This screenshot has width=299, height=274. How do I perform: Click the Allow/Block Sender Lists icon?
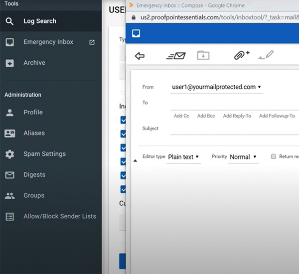point(9,217)
